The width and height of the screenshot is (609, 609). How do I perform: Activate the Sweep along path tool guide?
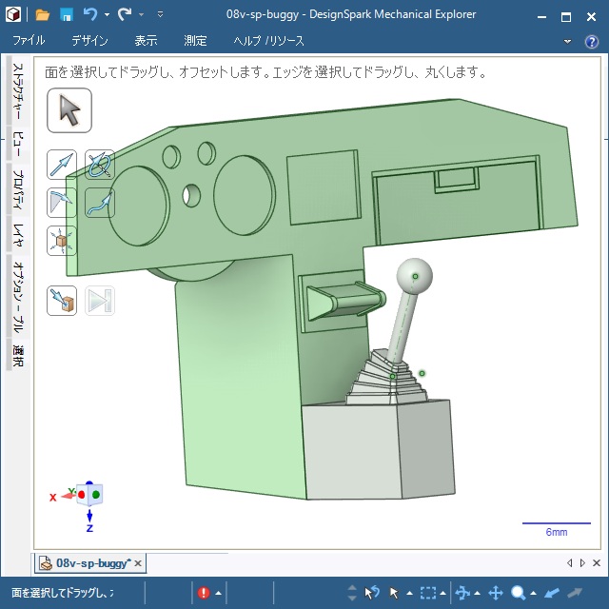(x=99, y=202)
